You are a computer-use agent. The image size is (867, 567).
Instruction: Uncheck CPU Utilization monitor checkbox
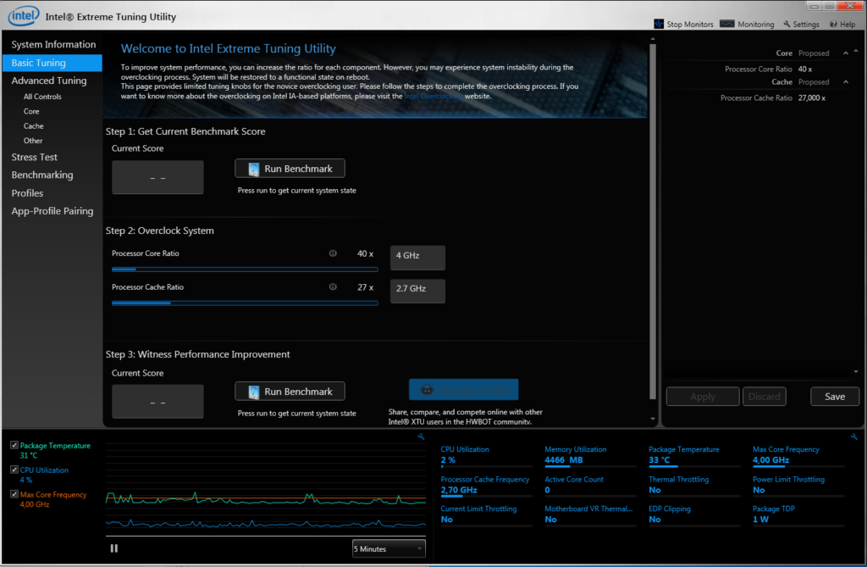pyautogui.click(x=14, y=469)
